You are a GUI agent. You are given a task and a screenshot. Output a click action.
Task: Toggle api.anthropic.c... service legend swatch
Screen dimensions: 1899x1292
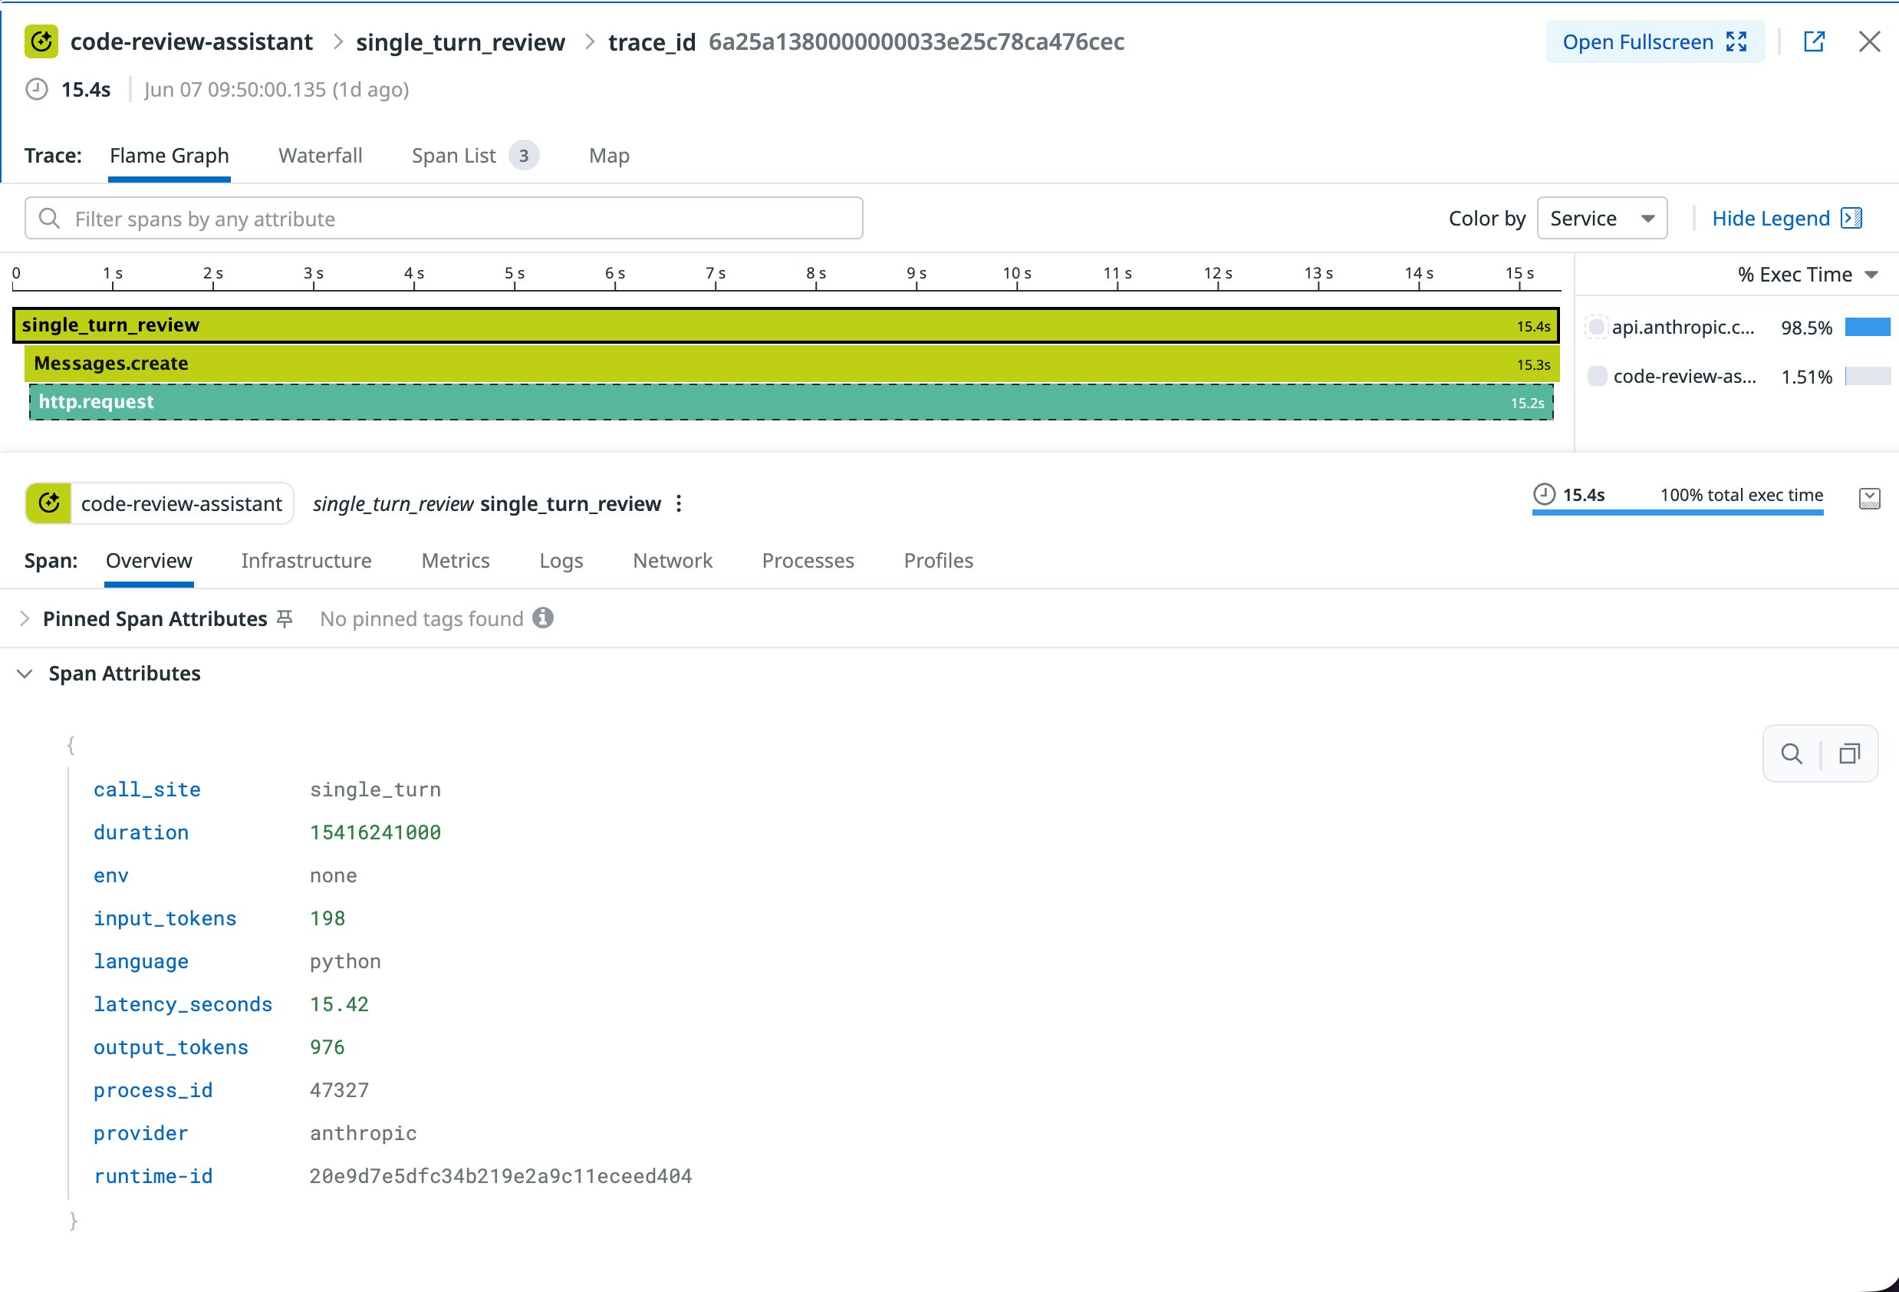click(x=1596, y=327)
